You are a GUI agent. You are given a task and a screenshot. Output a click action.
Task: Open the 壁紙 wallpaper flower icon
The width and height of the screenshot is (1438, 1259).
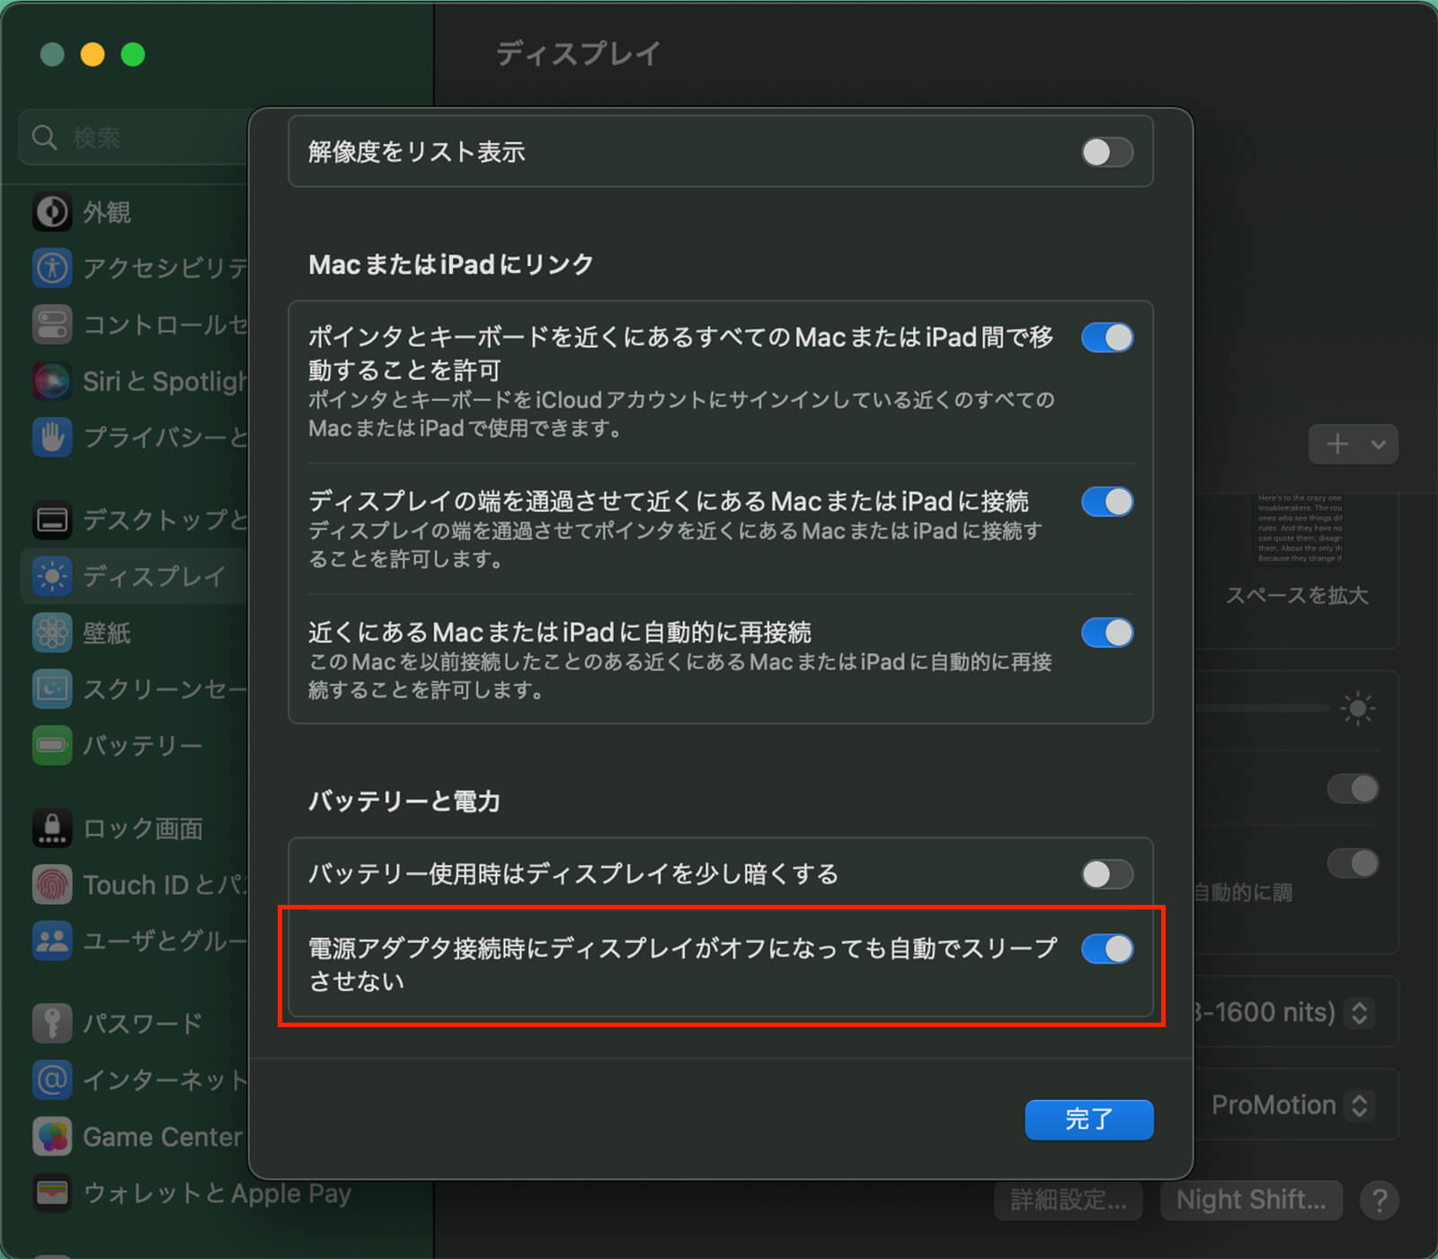(x=52, y=633)
